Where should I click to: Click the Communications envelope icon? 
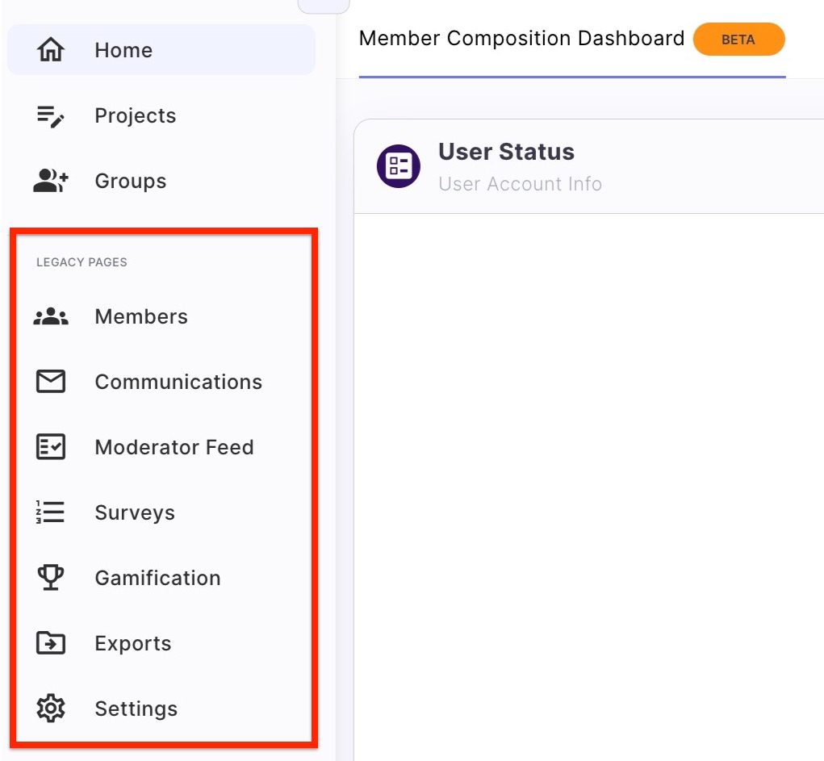[x=51, y=382]
